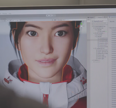Toggle scene lighting with the lightbulb icon
Image resolution: width=116 pixels, height=108 pixels.
pos(8,21)
